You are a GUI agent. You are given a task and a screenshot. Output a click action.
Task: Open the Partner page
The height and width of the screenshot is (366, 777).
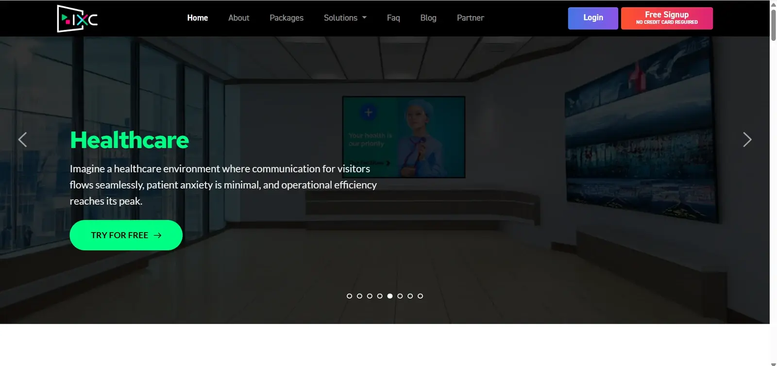471,18
